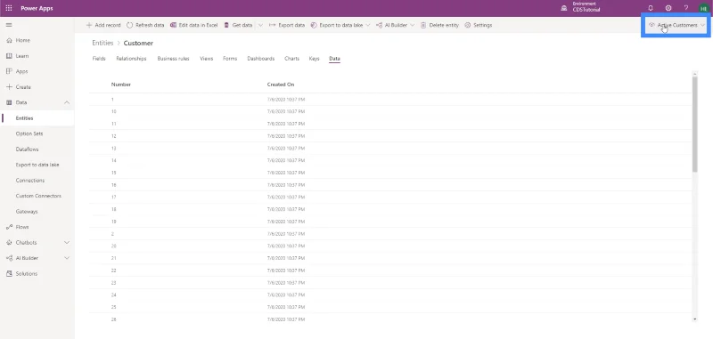Switch to the Keys tab
The image size is (713, 339).
pos(315,59)
